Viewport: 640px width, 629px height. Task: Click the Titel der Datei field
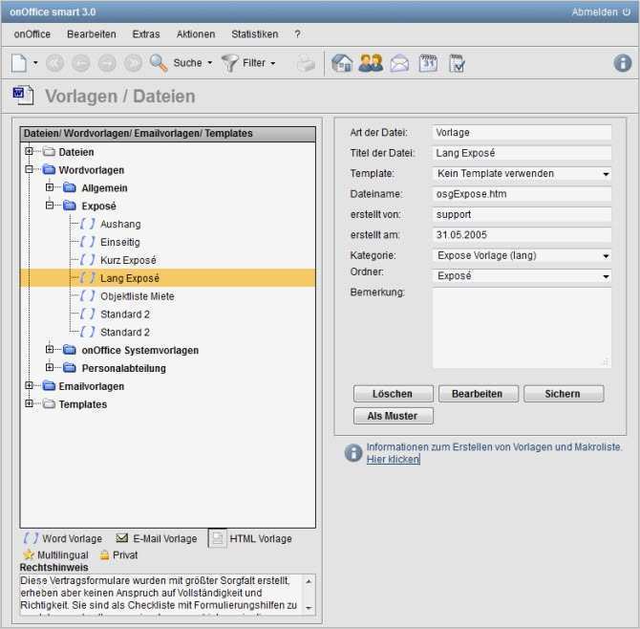point(522,153)
